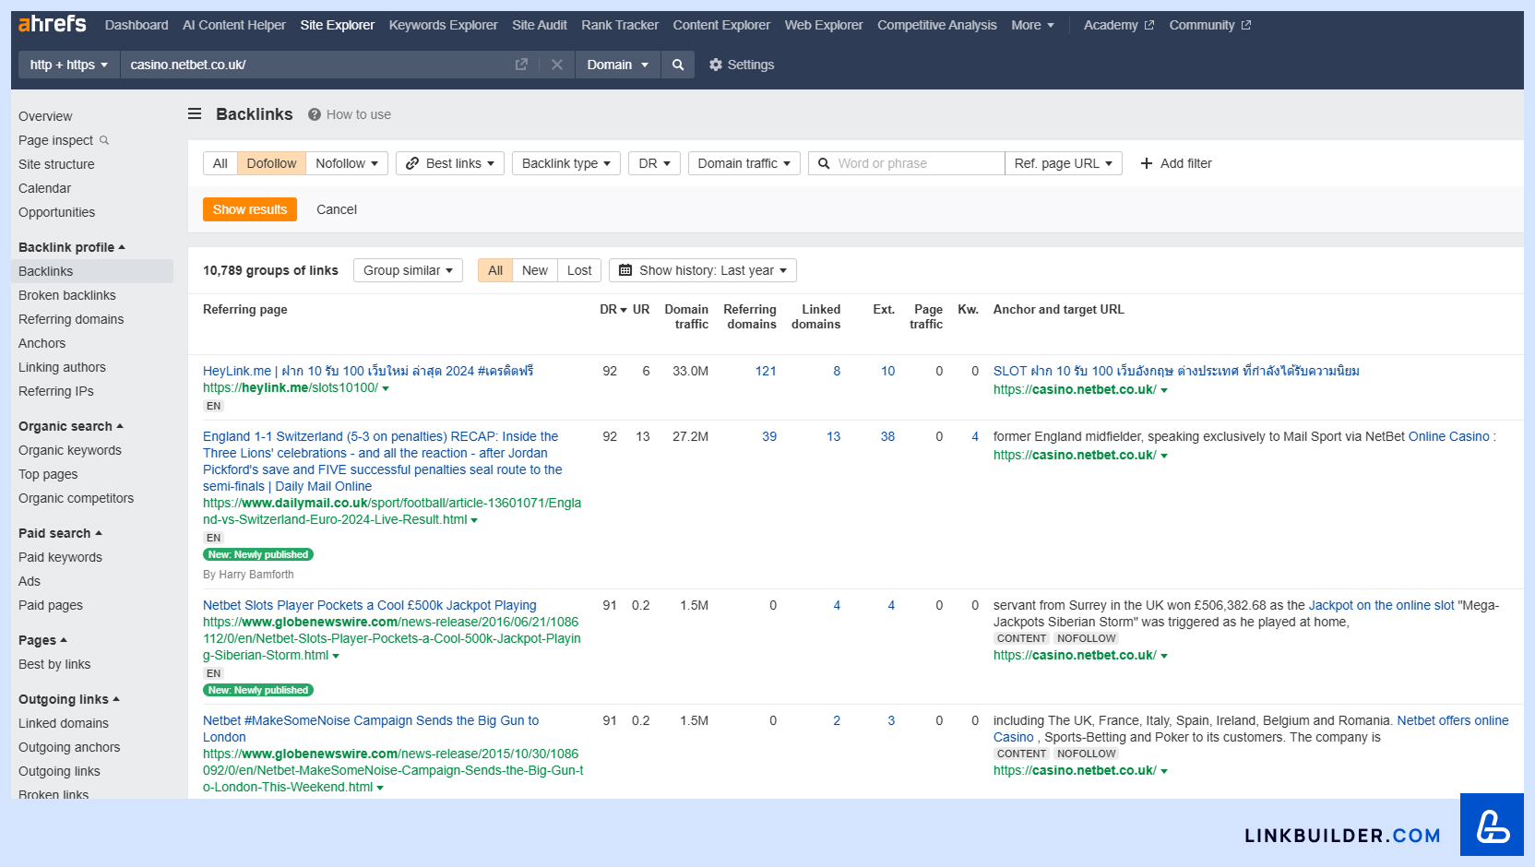Click the Linkbuilder logo icon
This screenshot has width=1535, height=867.
point(1492,825)
